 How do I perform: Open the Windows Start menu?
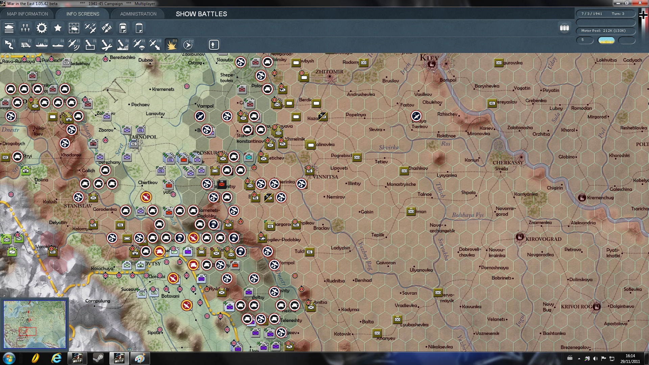click(x=9, y=358)
